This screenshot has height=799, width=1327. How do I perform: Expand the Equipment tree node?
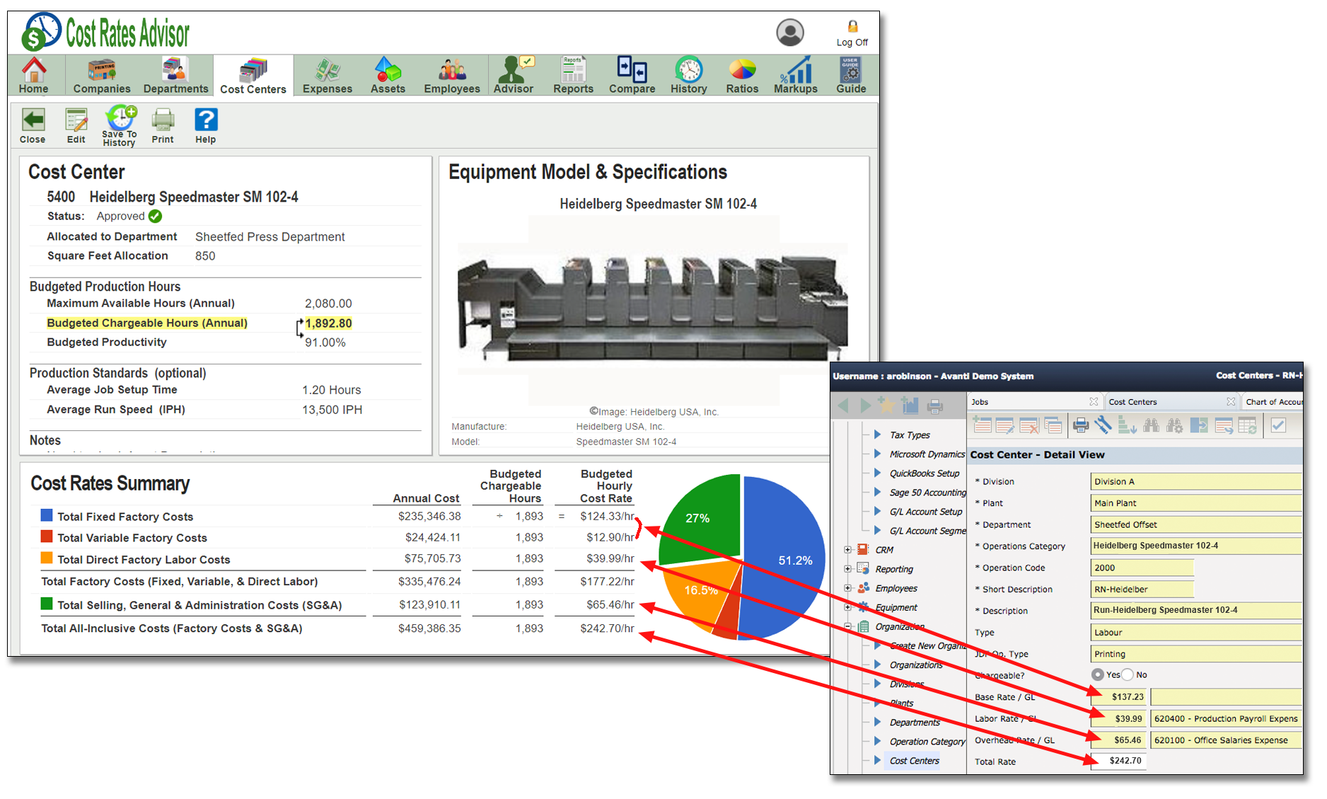tap(847, 607)
